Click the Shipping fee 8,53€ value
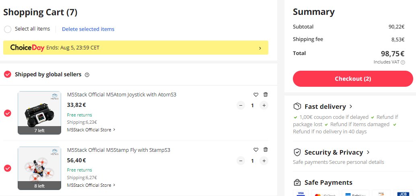This screenshot has height=196, width=416. click(398, 39)
